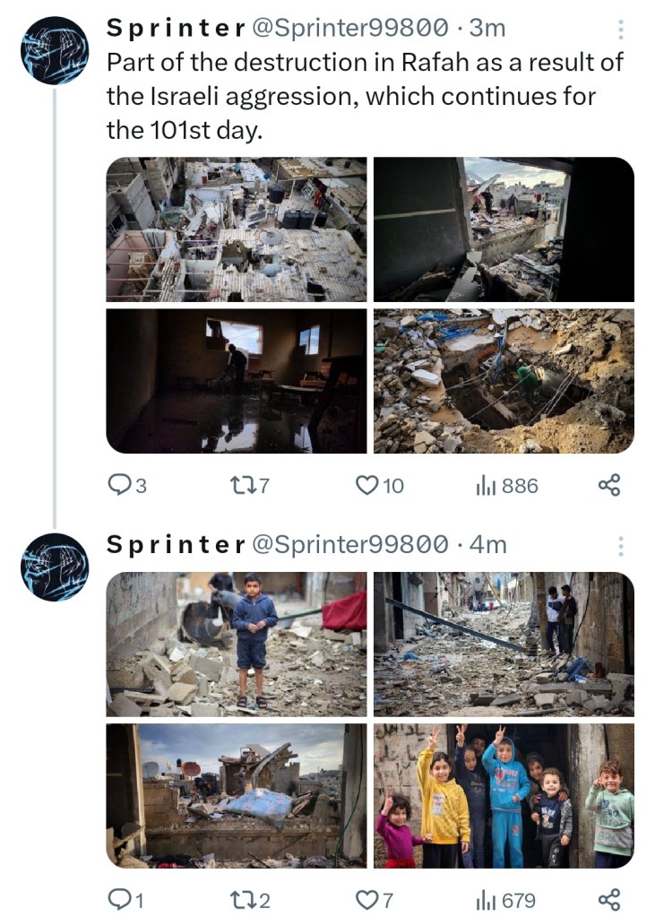Open photo of crater in rubble

coord(504,381)
